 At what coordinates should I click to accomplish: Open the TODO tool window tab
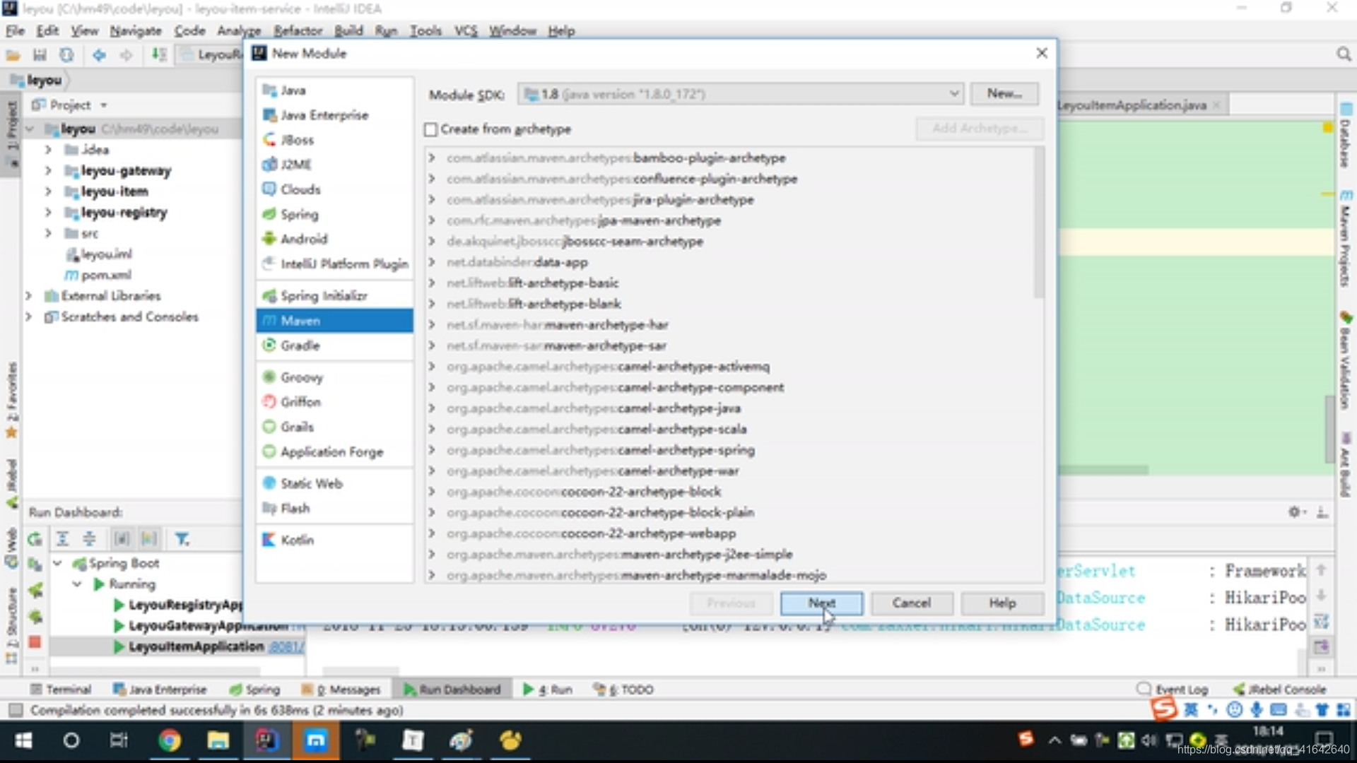623,690
